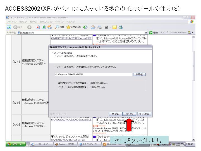Screen dimensions: 201x151
Task: Click the Messenger people icon
Action: (121, 27)
